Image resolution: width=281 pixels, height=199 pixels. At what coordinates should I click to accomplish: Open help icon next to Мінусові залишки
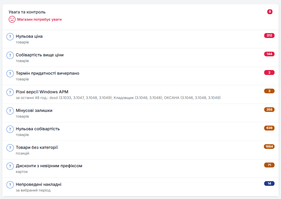click(x=10, y=111)
